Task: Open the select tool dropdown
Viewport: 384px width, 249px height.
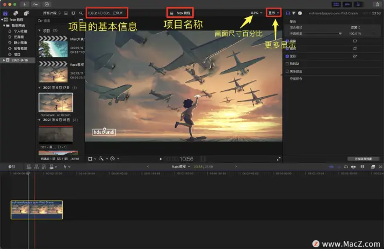Action: [x=67, y=167]
